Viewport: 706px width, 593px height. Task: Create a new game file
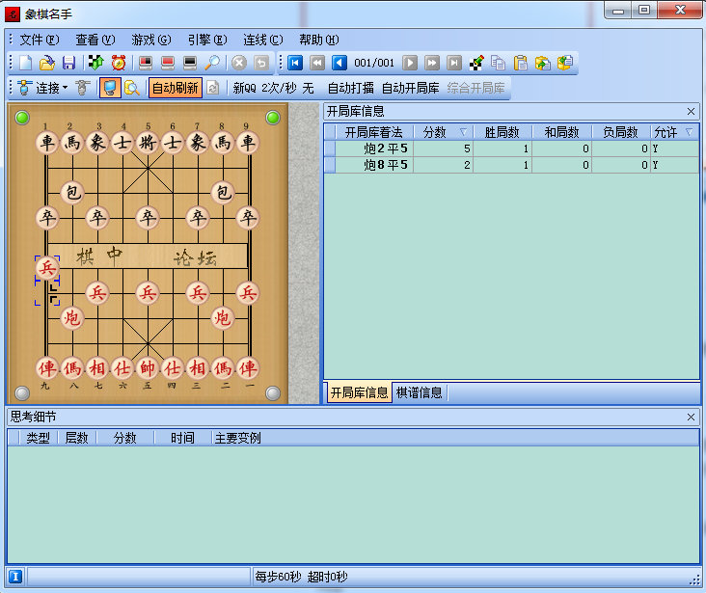coord(25,63)
